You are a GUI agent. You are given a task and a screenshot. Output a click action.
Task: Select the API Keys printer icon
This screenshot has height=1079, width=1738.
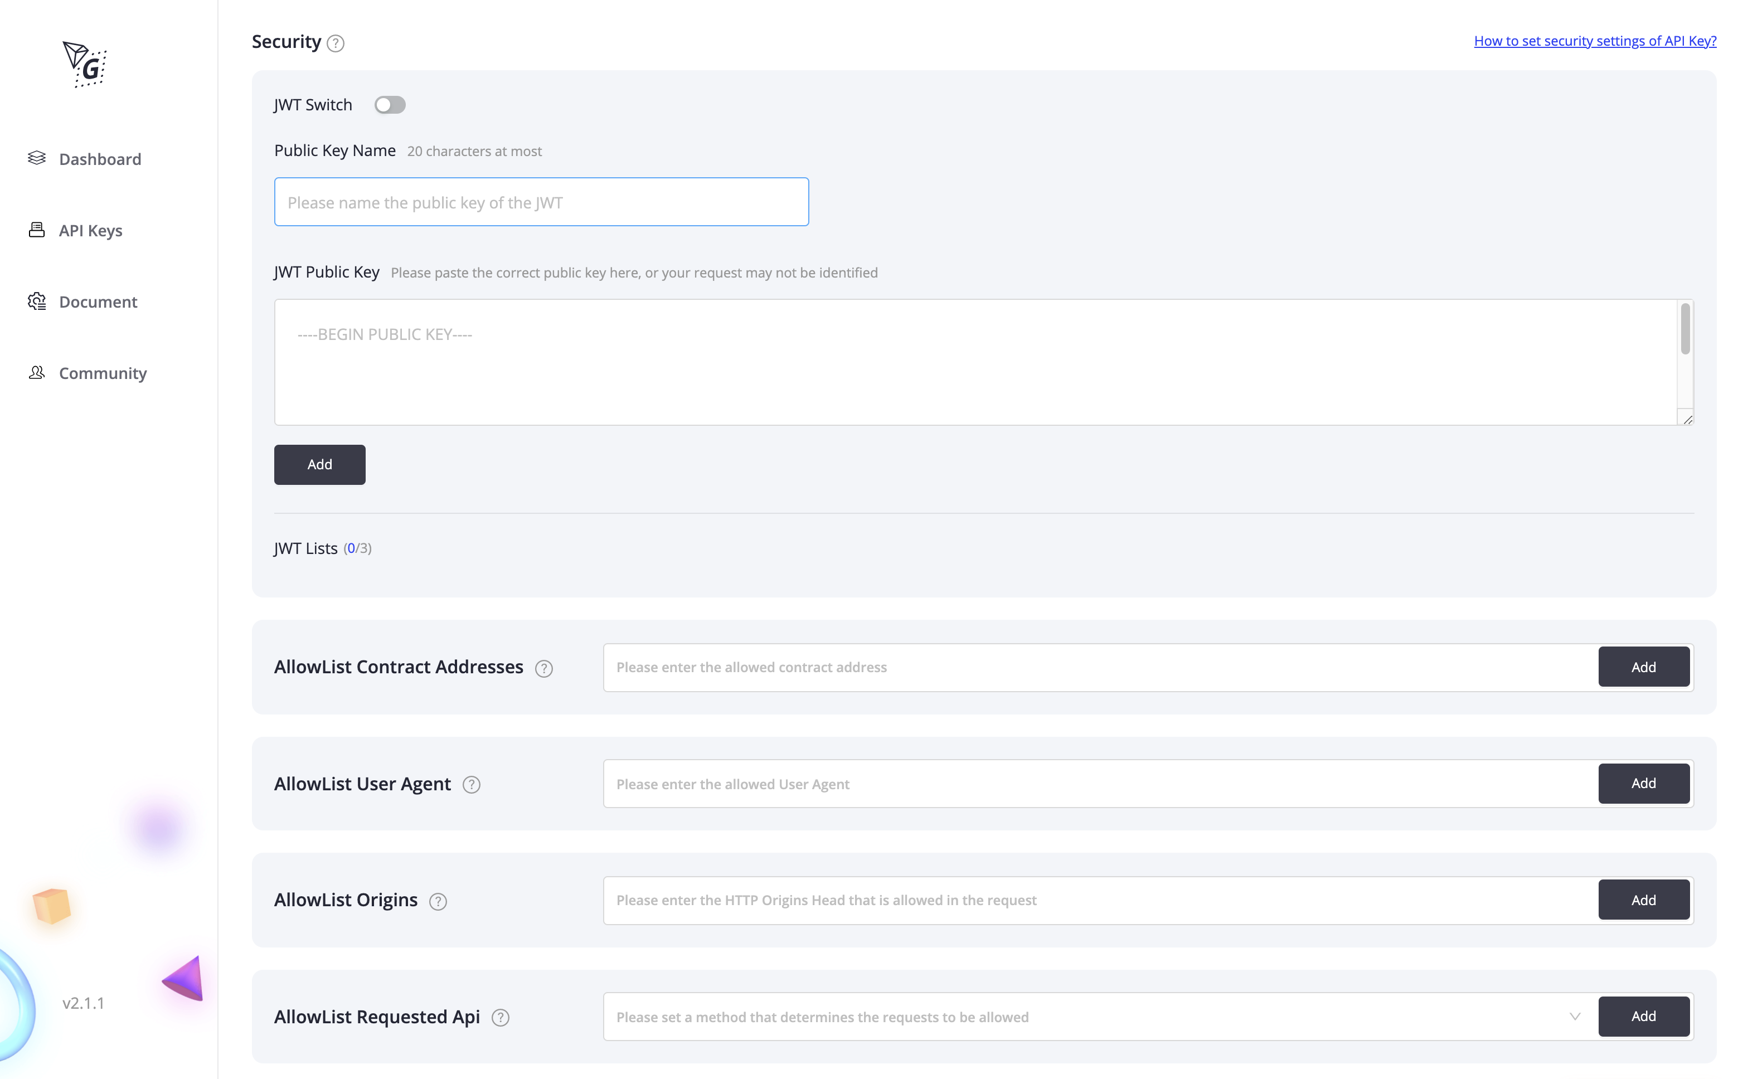pos(36,230)
